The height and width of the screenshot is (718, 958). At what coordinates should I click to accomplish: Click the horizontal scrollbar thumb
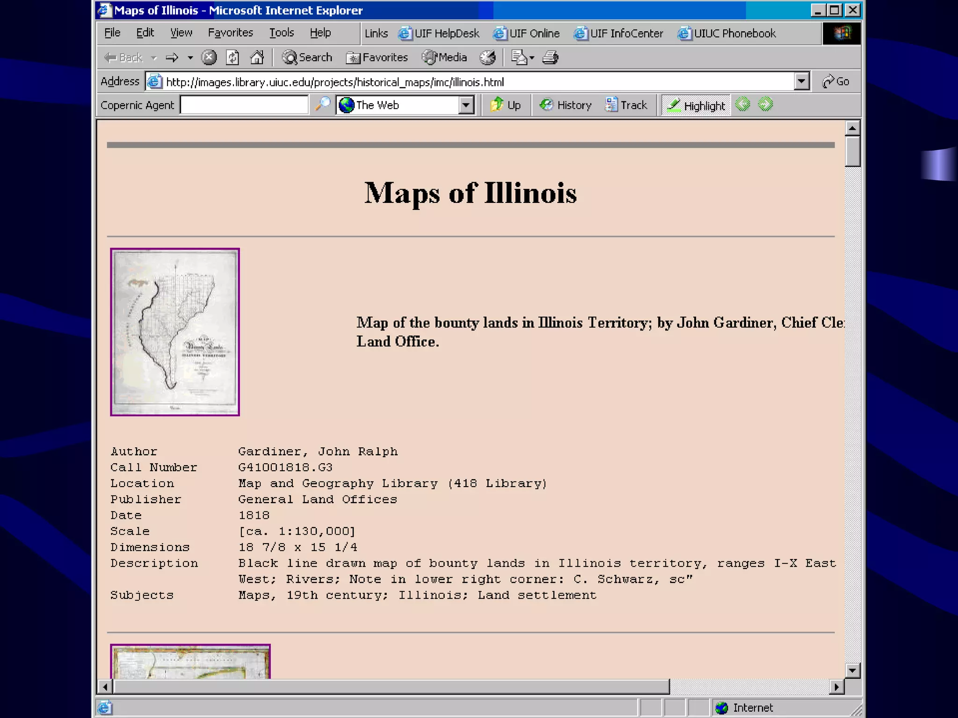tap(392, 687)
